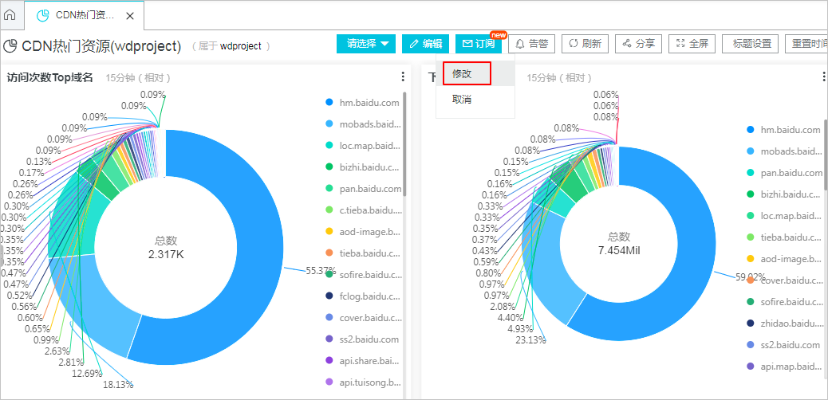Toggle api.map.baid... legend in right chart

pos(785,367)
